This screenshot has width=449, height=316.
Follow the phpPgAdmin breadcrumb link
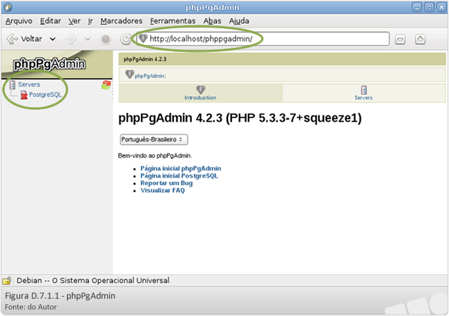click(x=149, y=76)
